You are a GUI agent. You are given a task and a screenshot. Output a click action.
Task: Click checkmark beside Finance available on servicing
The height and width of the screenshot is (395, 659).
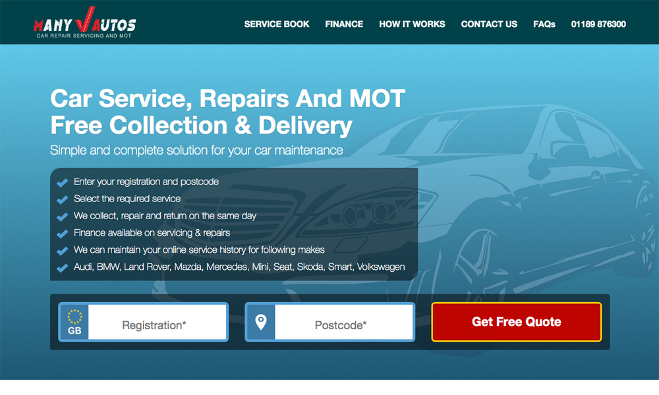pyautogui.click(x=62, y=234)
